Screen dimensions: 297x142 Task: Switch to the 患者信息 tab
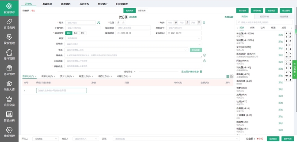(x=47, y=4)
